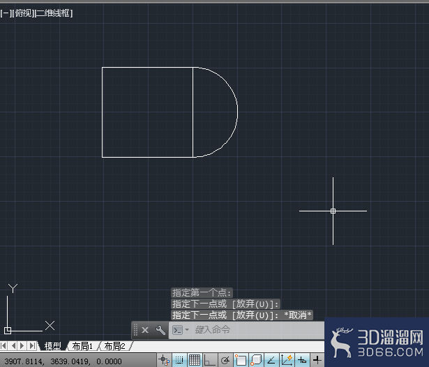This screenshot has width=429, height=367.
Task: Open view controls 俯视 menu
Action: pos(23,13)
